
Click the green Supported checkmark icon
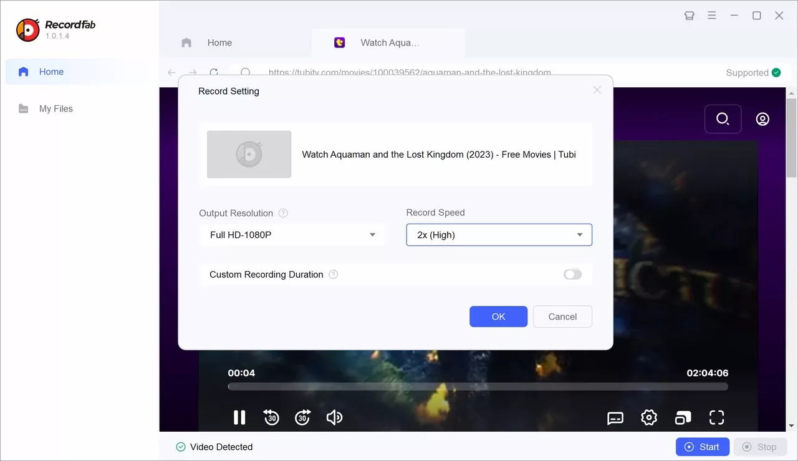pyautogui.click(x=776, y=72)
